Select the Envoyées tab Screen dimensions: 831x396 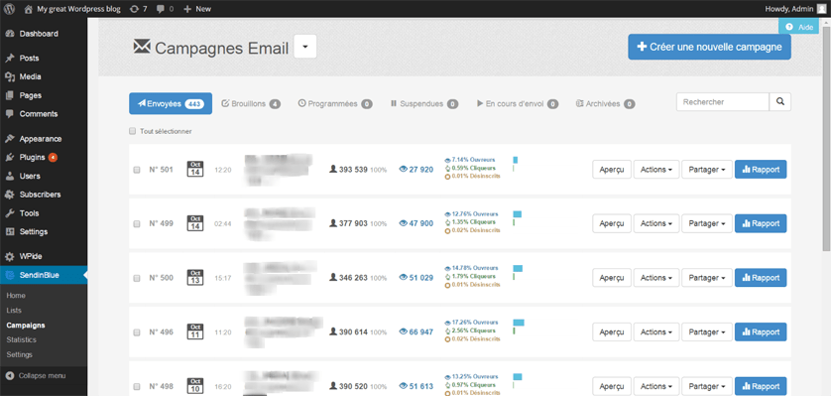171,104
